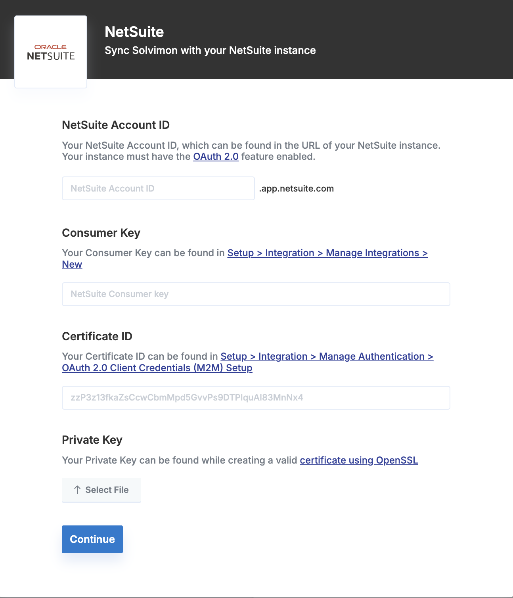Click the blue Continue button
The height and width of the screenshot is (598, 513).
coord(92,539)
